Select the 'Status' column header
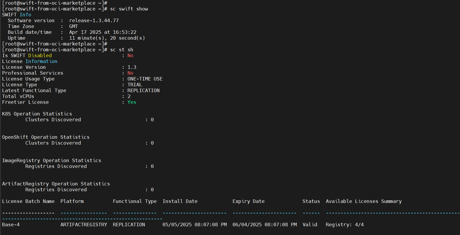Viewport: 460px width, 235px height. [x=311, y=201]
